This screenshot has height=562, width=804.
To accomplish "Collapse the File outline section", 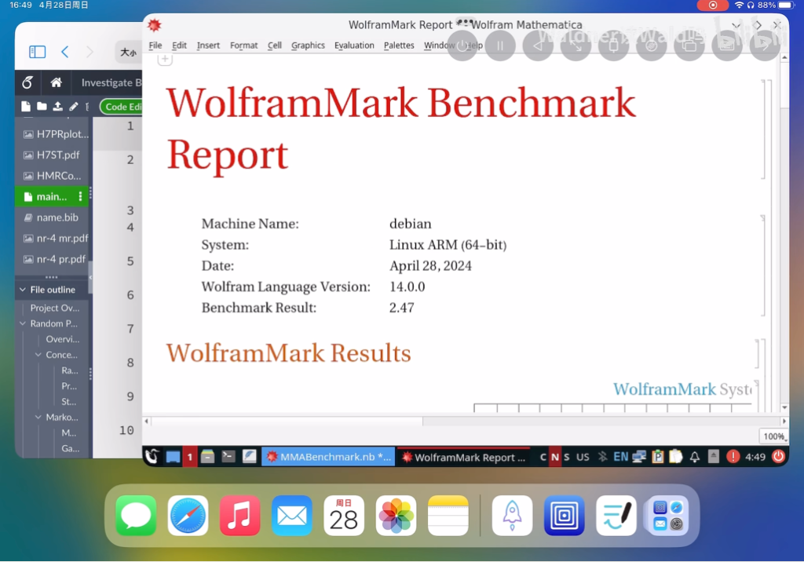I will coord(22,290).
